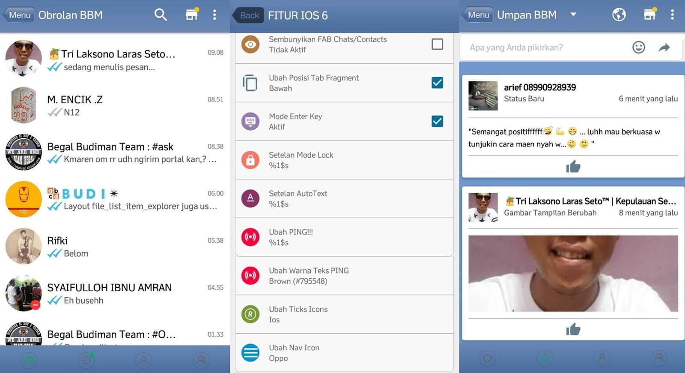Open chat 'Begal Budiman Team : #ask'
Screen dimensions: 685x373
coord(115,153)
